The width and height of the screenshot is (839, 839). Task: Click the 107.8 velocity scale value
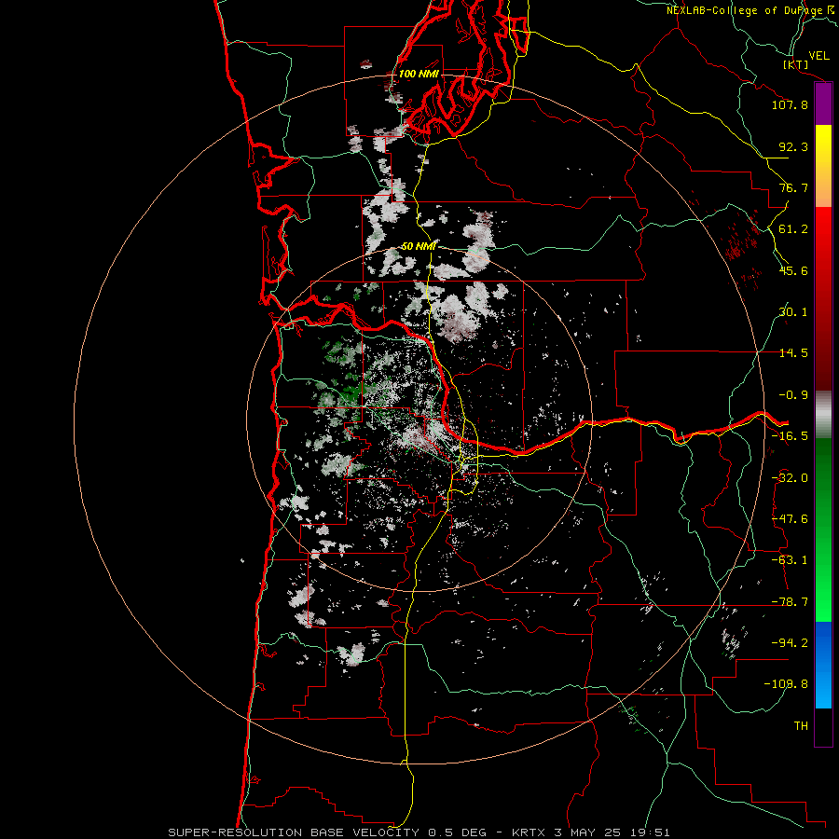(x=790, y=104)
